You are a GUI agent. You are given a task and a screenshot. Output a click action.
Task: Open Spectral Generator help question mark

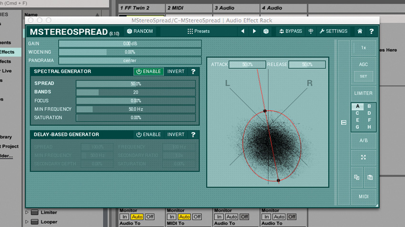(193, 71)
